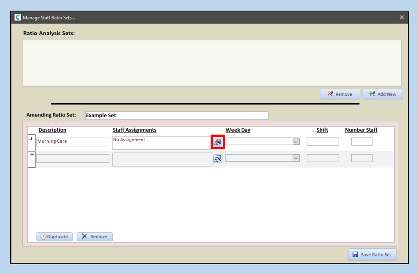418x274 pixels.
Task: Close the Manage Staff Ratio Sets window
Action: point(402,18)
